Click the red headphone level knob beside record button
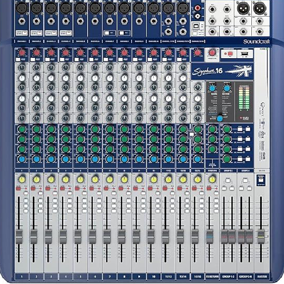This screenshot has width=284, height=284. click(212, 53)
